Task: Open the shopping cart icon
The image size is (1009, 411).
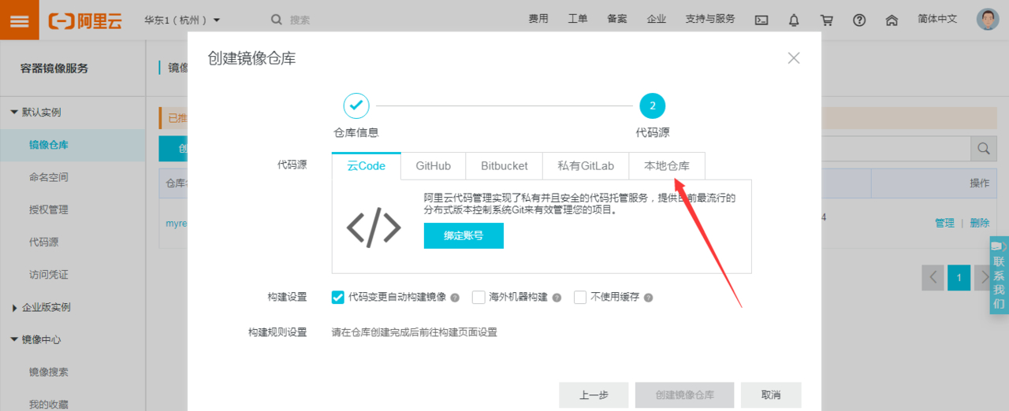Action: (827, 20)
